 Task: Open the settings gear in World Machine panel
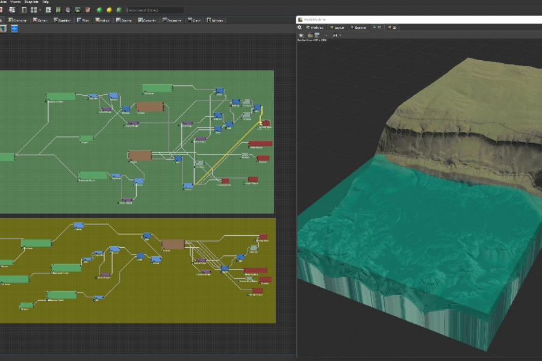[300, 27]
